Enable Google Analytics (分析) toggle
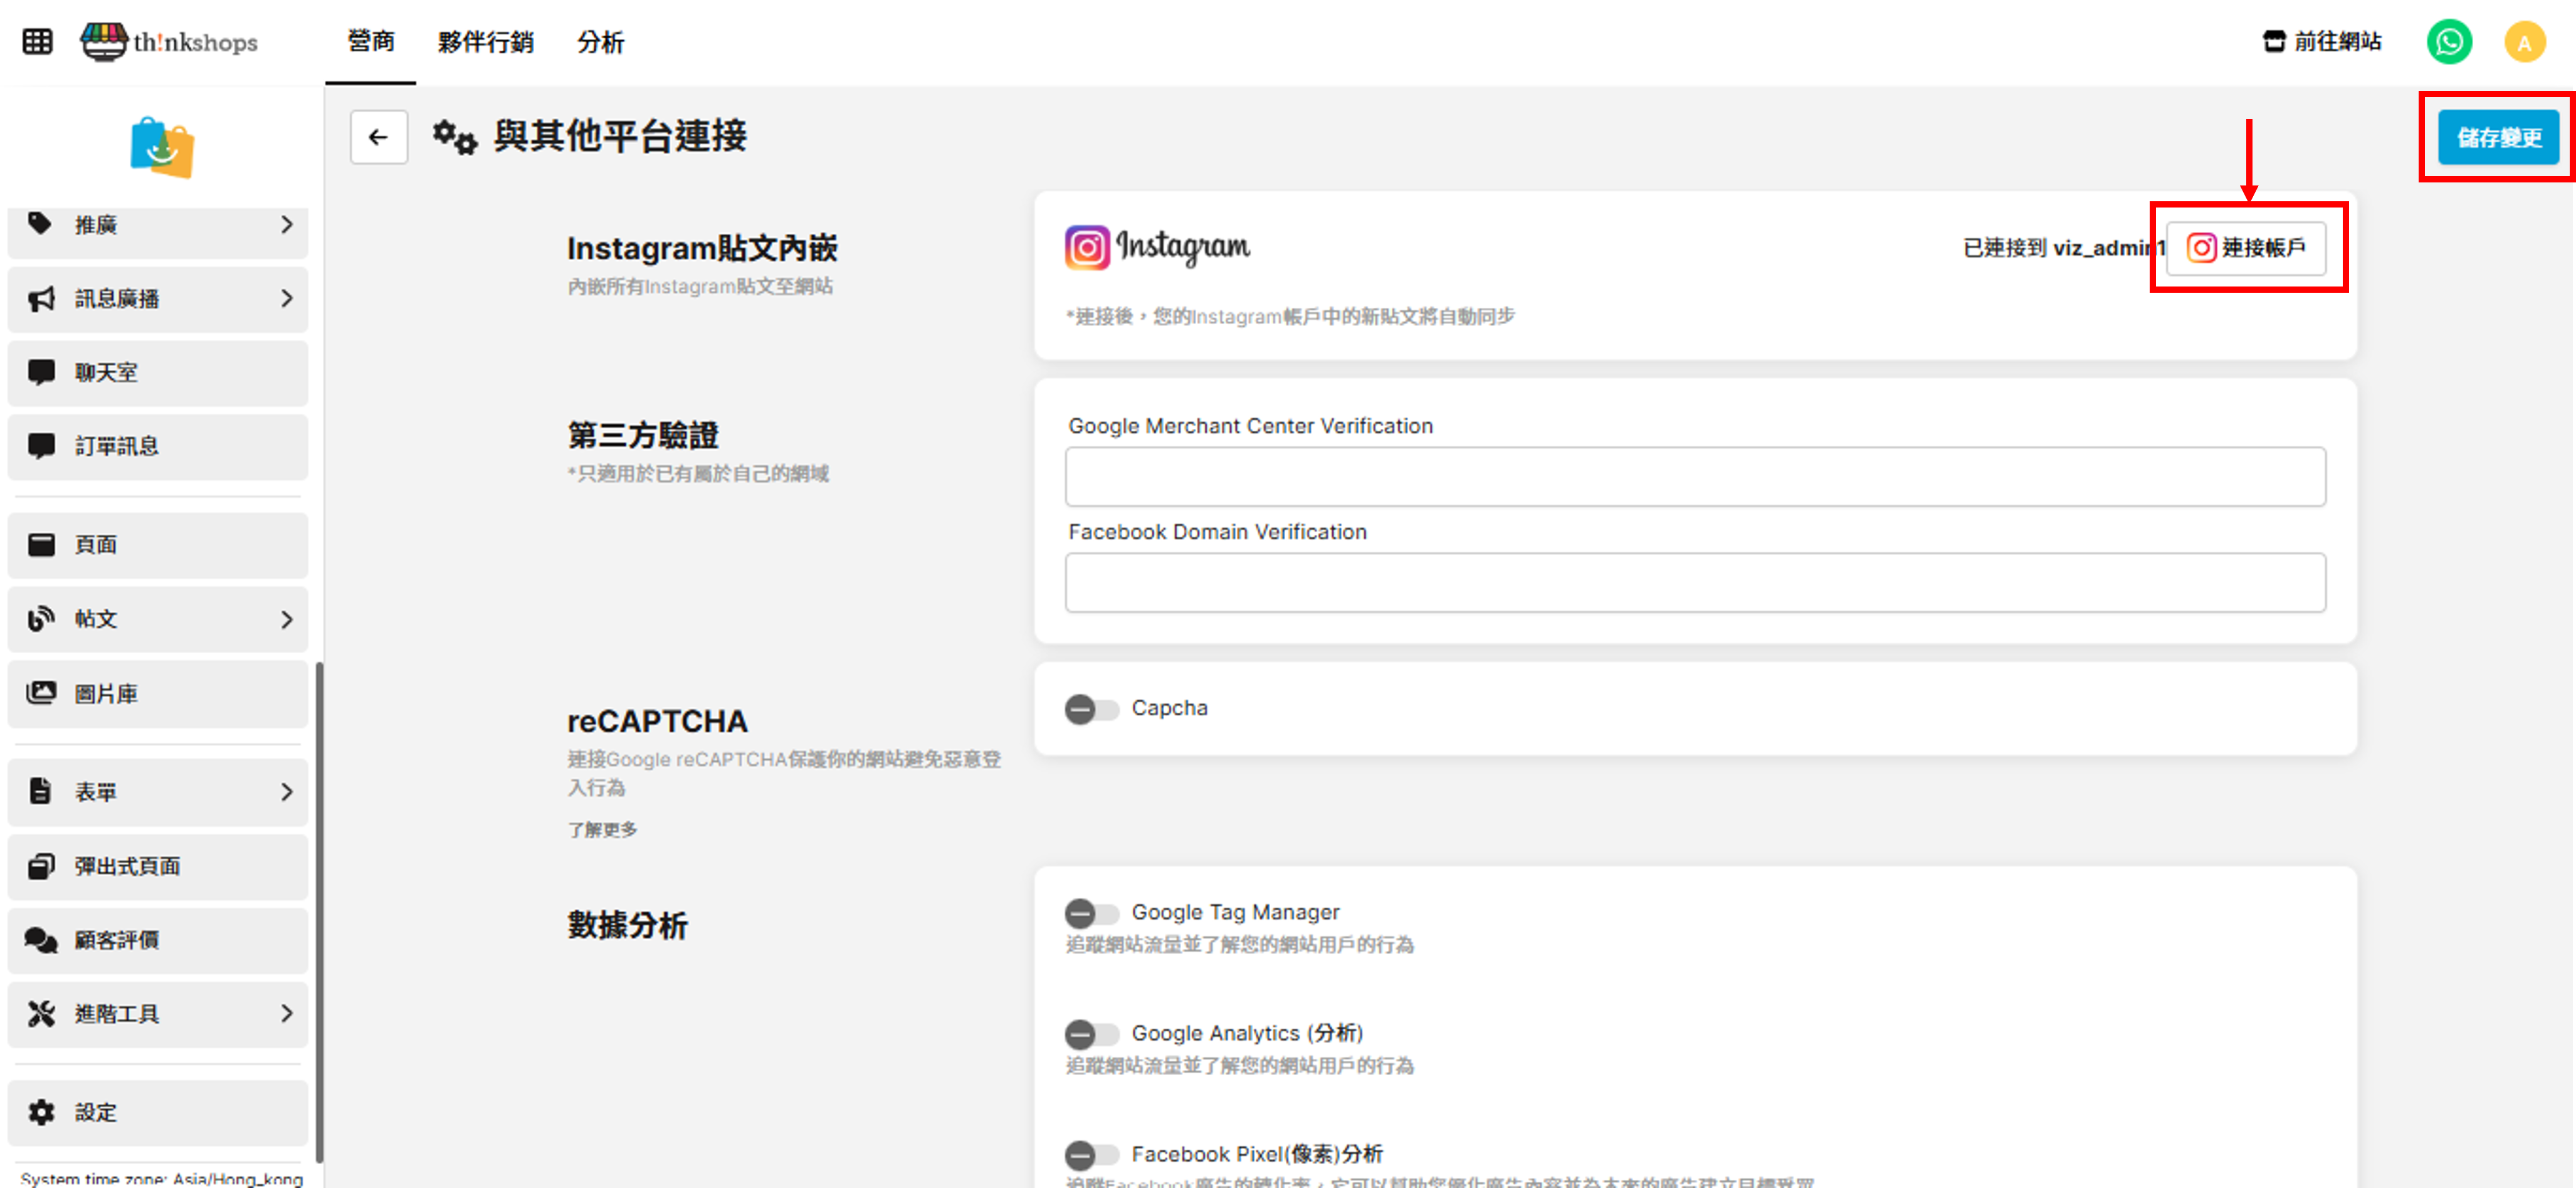Image resolution: width=2576 pixels, height=1188 pixels. click(x=1091, y=1034)
